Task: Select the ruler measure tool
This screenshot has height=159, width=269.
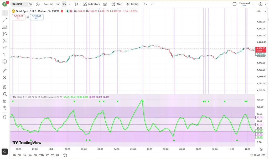Action: pos(5,71)
